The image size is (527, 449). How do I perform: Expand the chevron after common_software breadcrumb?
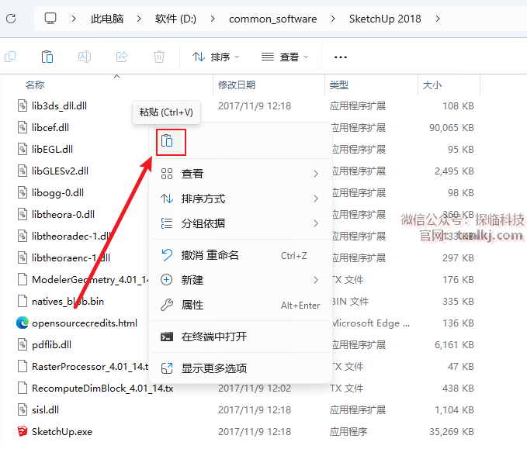tap(333, 19)
